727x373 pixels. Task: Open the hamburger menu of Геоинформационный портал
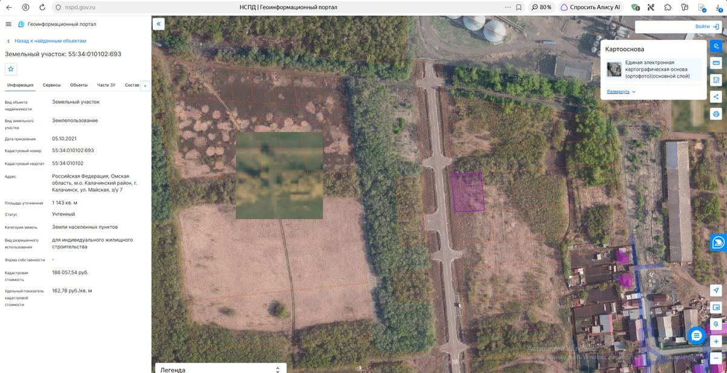[x=8, y=24]
